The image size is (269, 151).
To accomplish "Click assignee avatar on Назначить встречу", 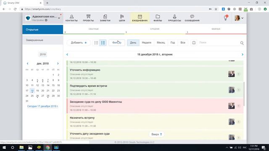I will tap(232, 122).
